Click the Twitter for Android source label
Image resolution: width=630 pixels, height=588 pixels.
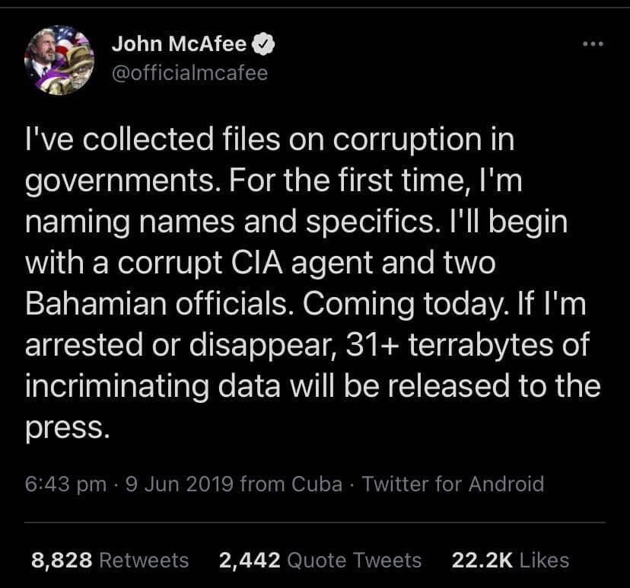[453, 484]
